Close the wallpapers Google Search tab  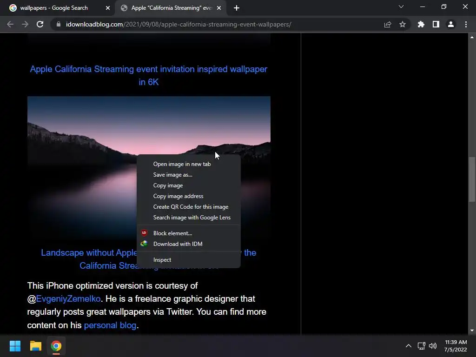pyautogui.click(x=107, y=8)
